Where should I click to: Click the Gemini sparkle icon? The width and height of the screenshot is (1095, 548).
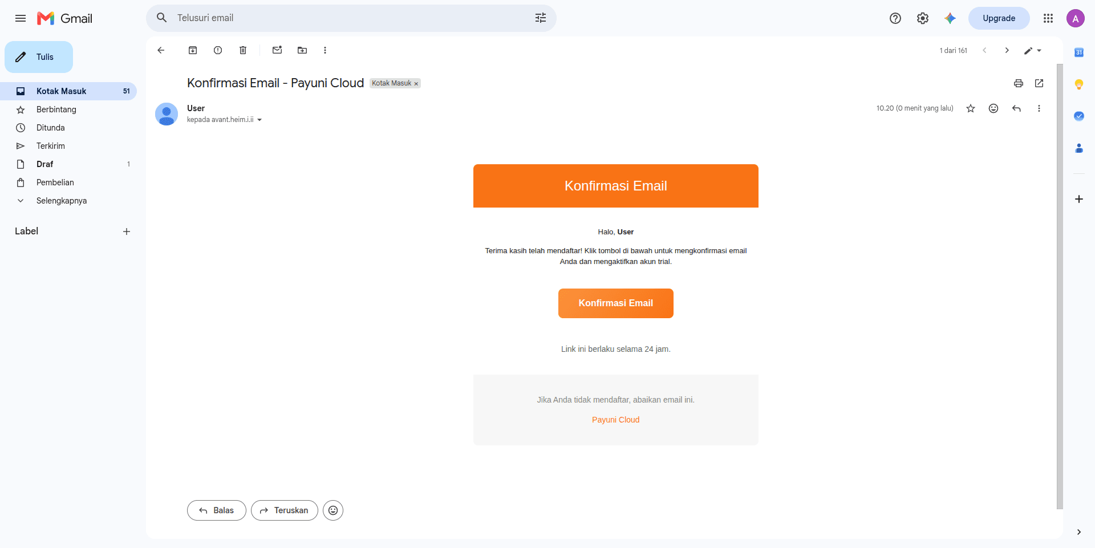(950, 18)
